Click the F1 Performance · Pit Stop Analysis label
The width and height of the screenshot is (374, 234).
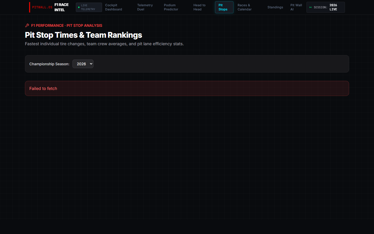[x=67, y=25]
